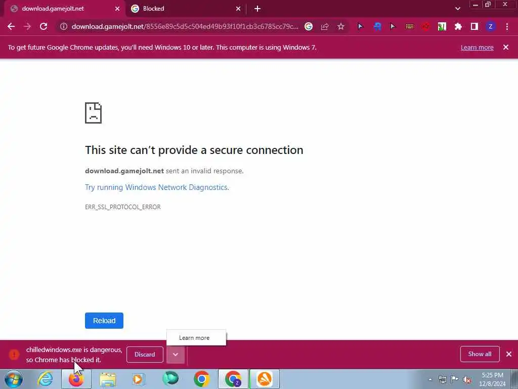The image size is (518, 389).
Task: Open the tab search dropdown arrow
Action: 457,9
